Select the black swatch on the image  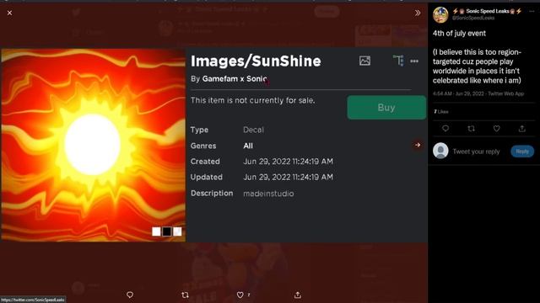tap(167, 231)
